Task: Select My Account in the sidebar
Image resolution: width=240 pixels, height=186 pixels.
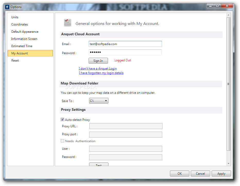Action: 30,53
